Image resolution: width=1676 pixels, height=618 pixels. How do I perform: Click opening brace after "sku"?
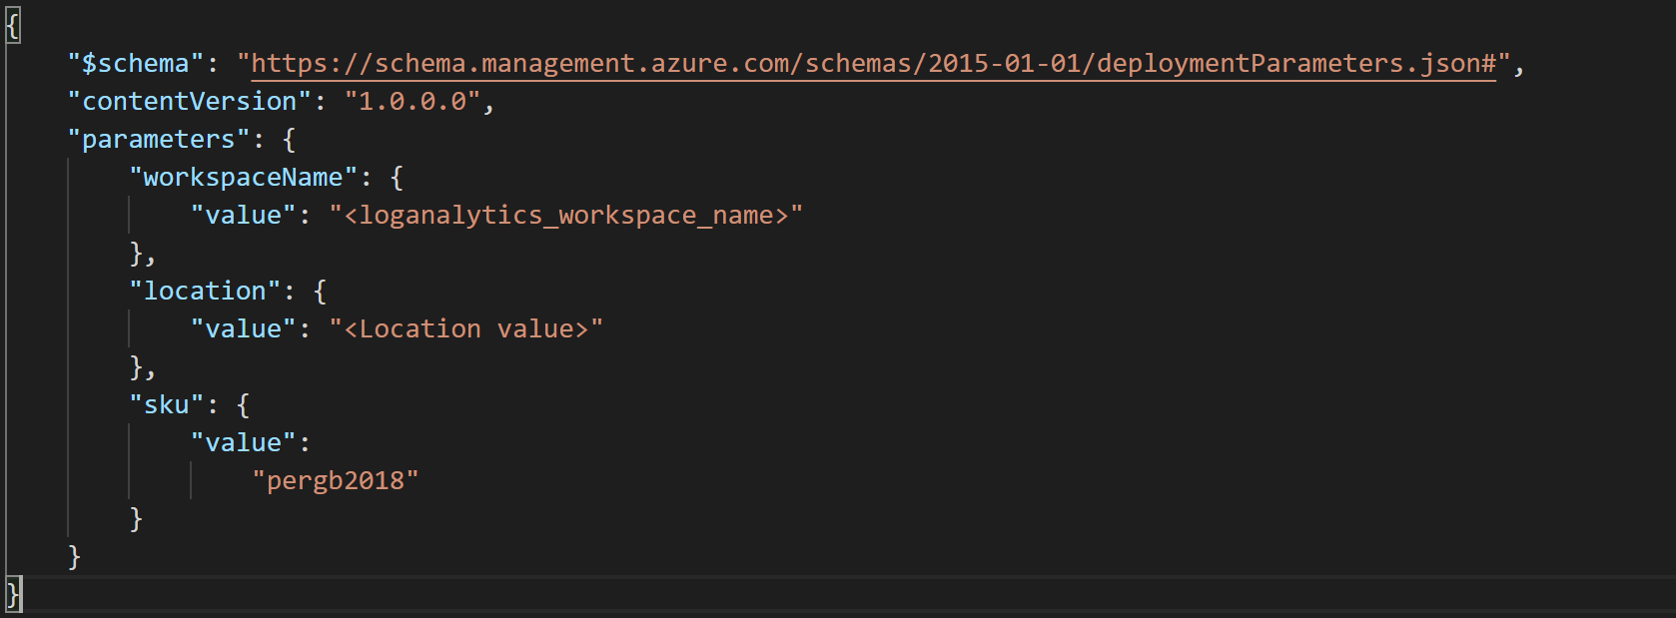[x=244, y=405]
